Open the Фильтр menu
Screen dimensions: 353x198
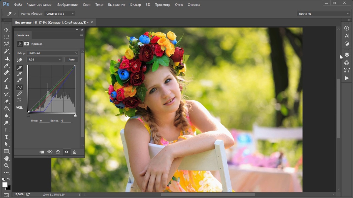pyautogui.click(x=135, y=5)
